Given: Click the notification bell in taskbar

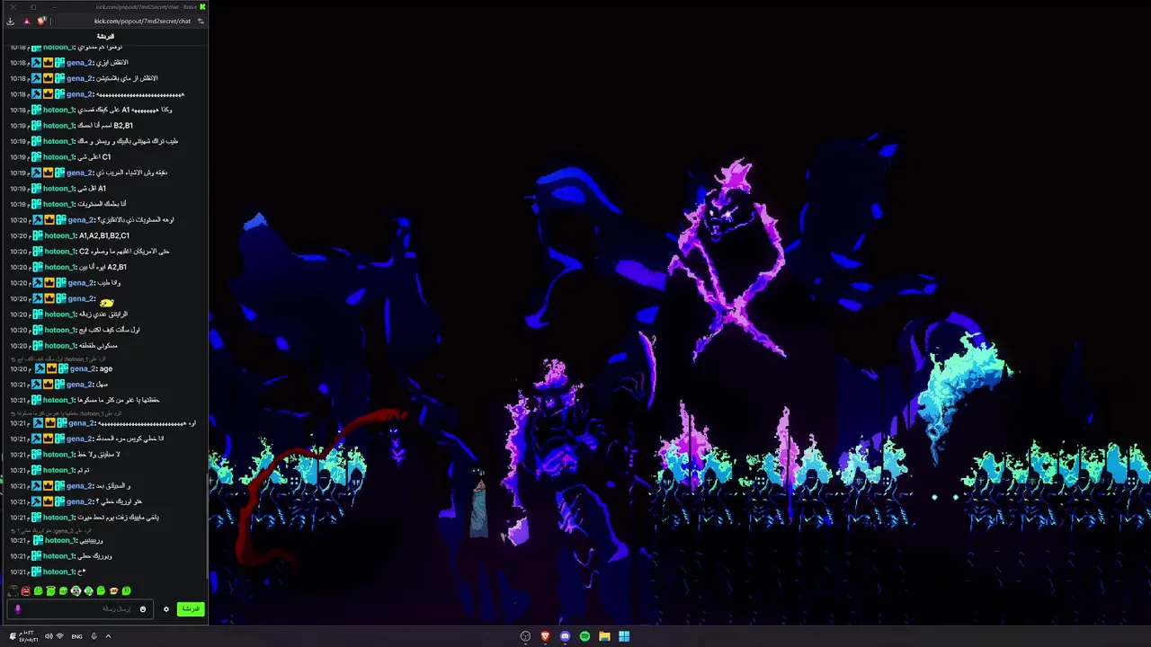Looking at the screenshot, I should [x=13, y=636].
